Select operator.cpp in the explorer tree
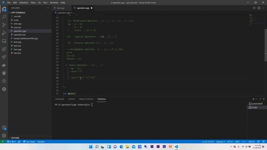This screenshot has width=267, height=150. click(30, 31)
